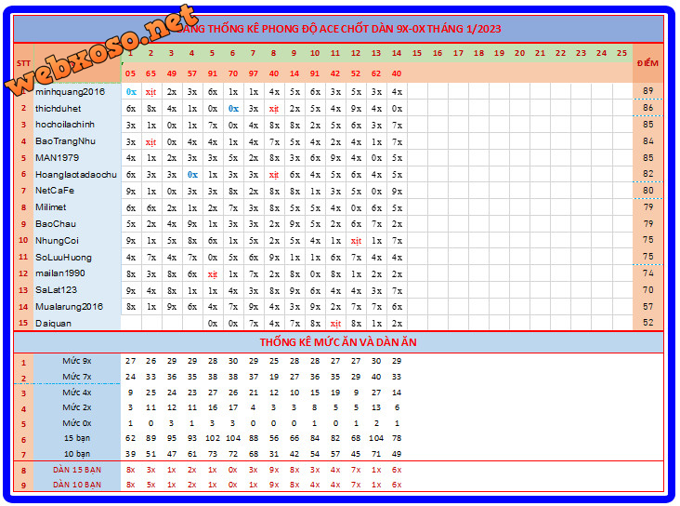
Task: Click red xịt in thichduhet row
Action: coord(274,109)
